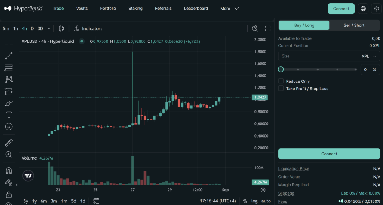383x205 pixels.
Task: Enable the Reduce Only checkbox
Action: coord(281,81)
